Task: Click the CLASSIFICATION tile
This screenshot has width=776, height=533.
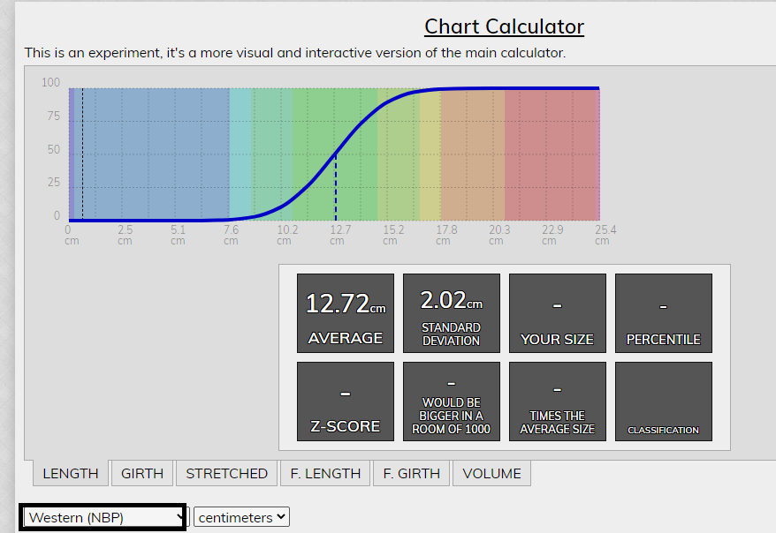Action: pos(664,402)
